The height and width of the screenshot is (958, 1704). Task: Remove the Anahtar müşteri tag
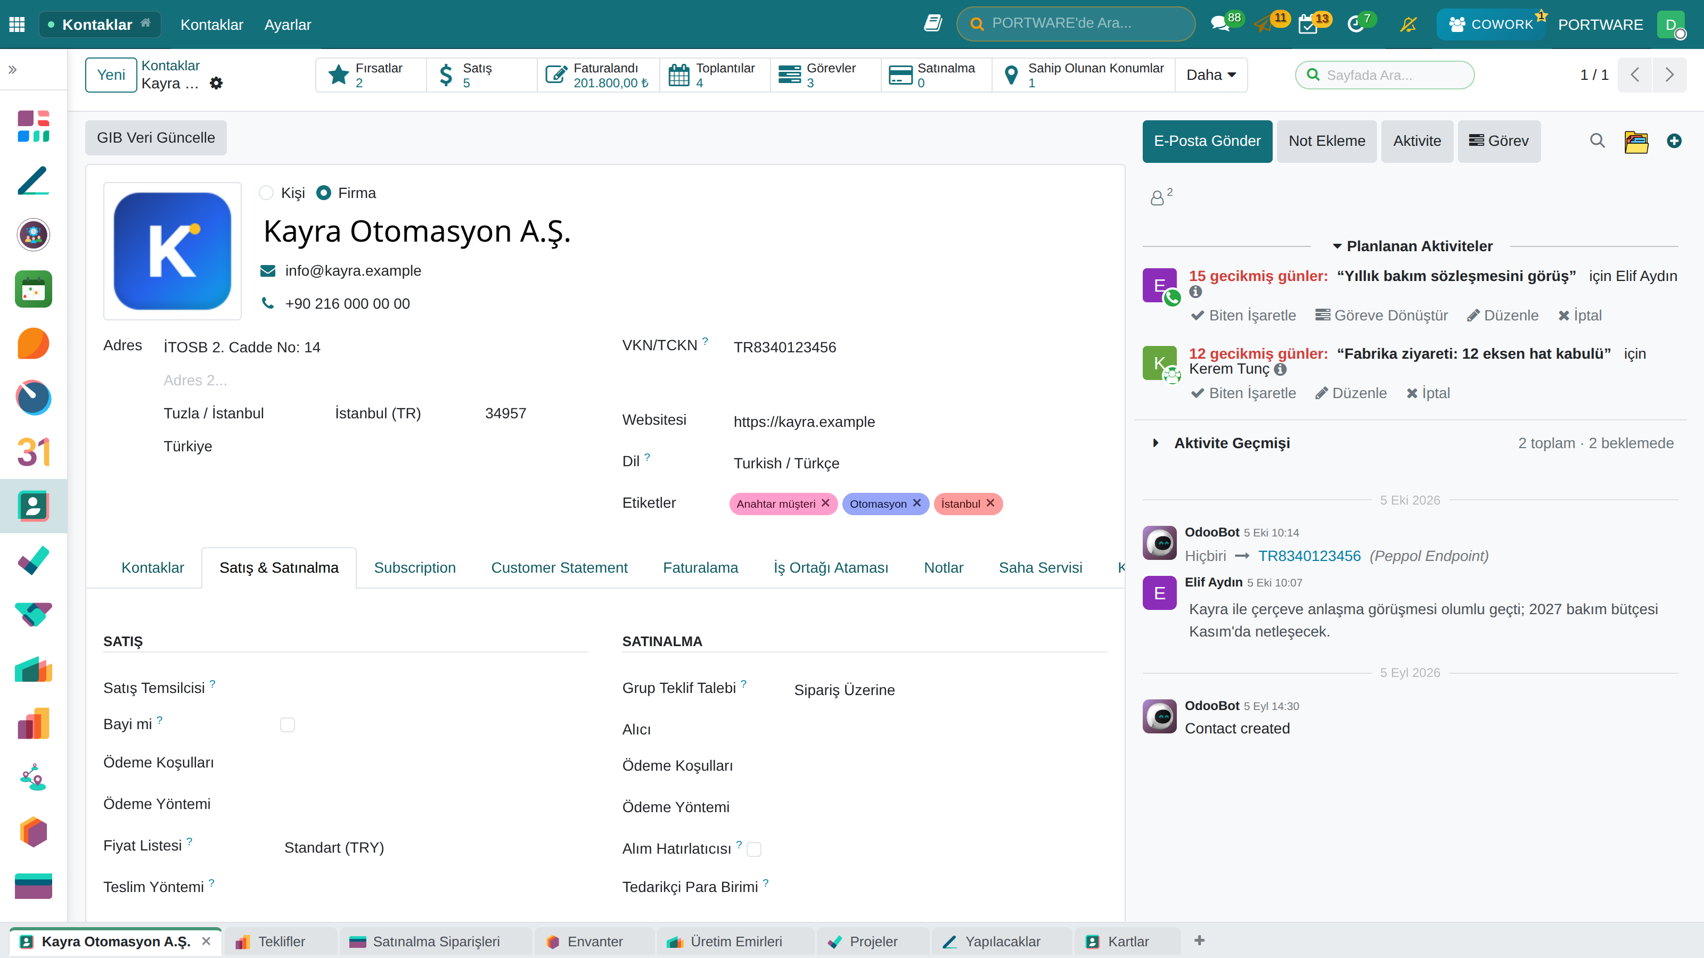click(825, 503)
